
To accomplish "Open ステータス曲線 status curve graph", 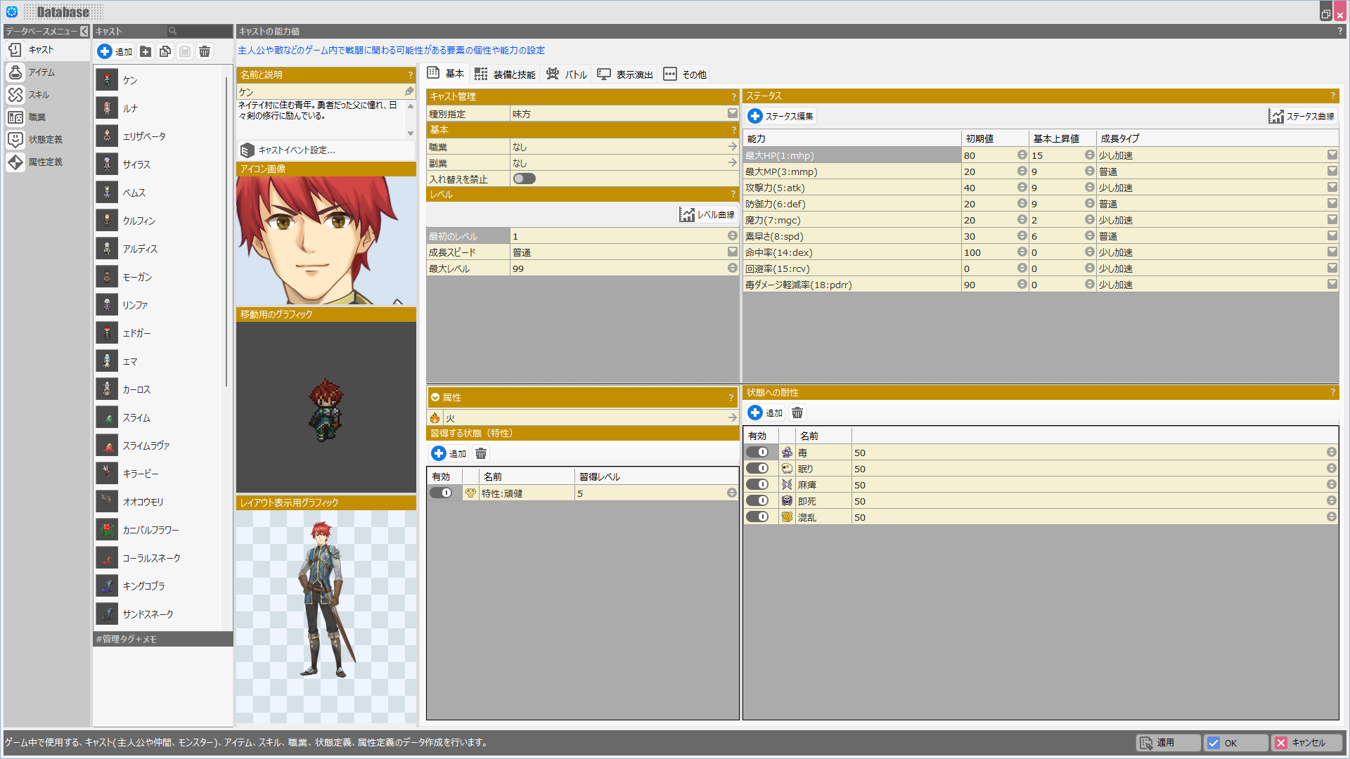I will 1301,117.
